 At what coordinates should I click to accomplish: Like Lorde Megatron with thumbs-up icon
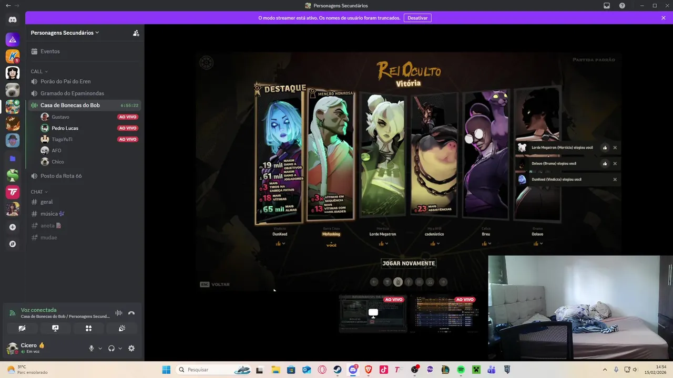tap(381, 244)
